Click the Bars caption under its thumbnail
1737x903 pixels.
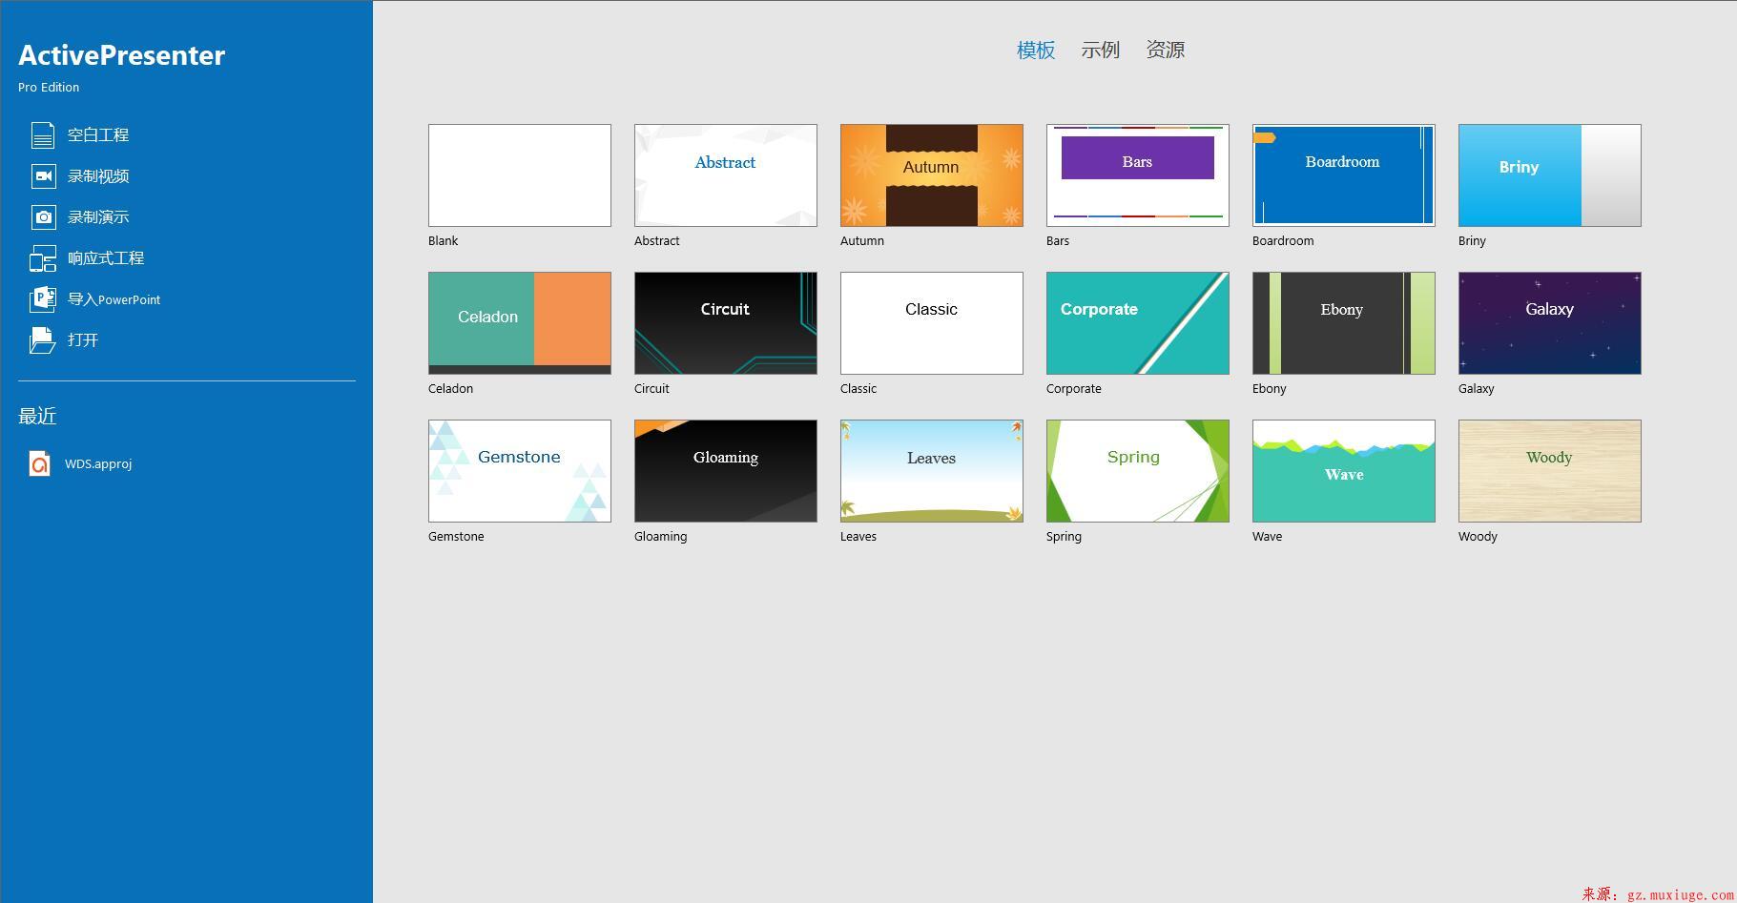point(1058,241)
